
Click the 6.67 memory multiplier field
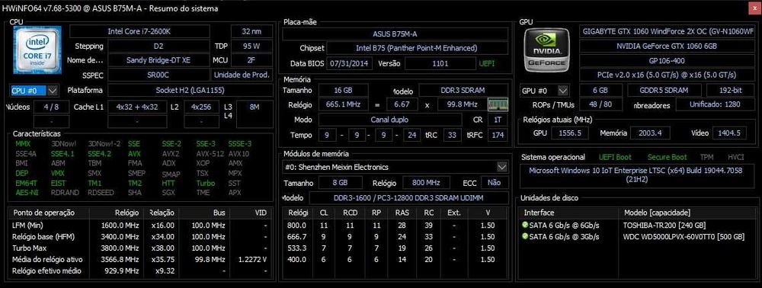402,105
